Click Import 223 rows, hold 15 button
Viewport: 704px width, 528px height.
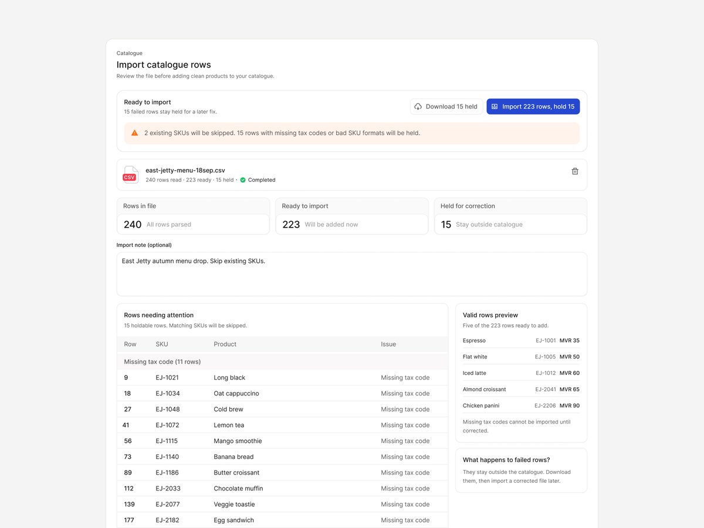[533, 107]
